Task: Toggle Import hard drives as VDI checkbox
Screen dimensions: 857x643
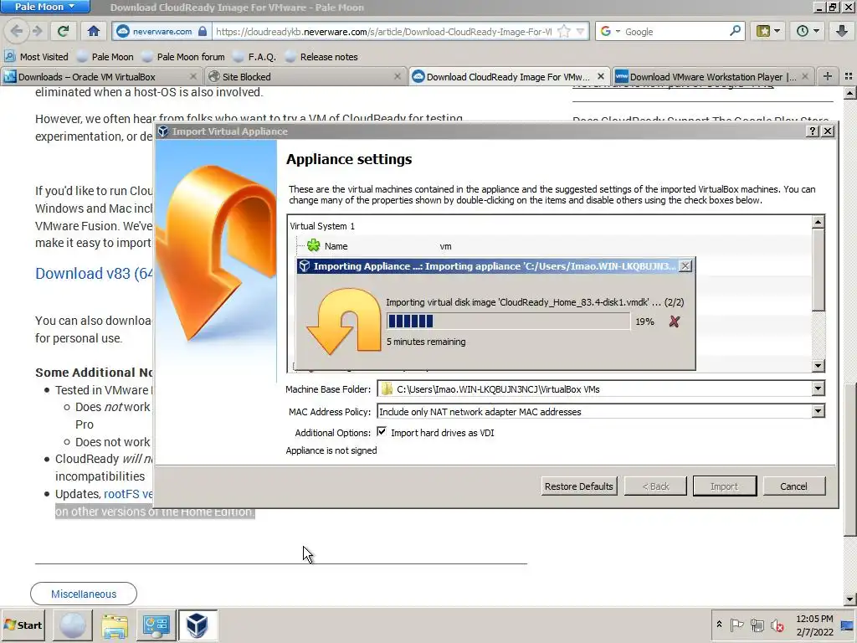Action: (x=382, y=432)
